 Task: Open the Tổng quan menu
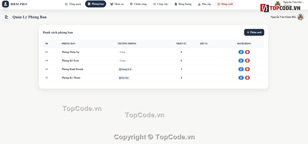click(x=73, y=4)
